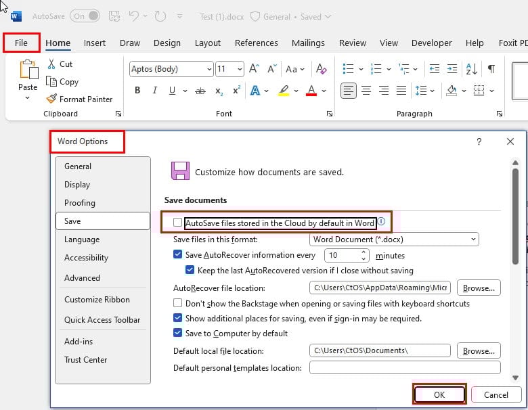Apply paragraph shading paint bucket
This screenshot has width=528, height=410.
pyautogui.click(x=452, y=90)
